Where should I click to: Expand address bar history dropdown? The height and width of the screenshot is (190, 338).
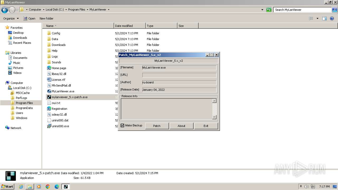tap(262, 10)
